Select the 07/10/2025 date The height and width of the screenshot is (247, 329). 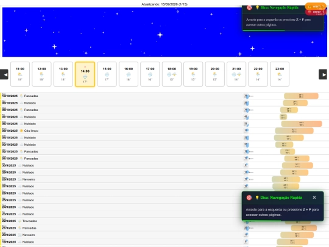click(10, 116)
